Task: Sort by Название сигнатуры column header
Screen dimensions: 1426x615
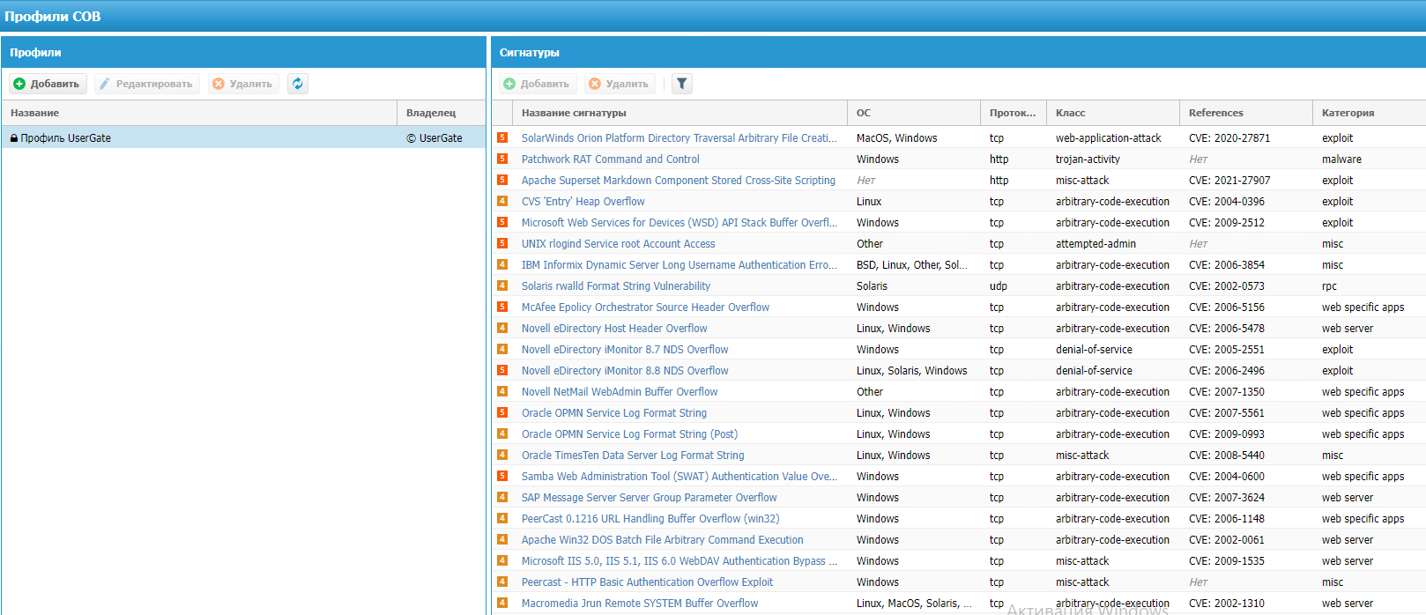Action: click(680, 113)
